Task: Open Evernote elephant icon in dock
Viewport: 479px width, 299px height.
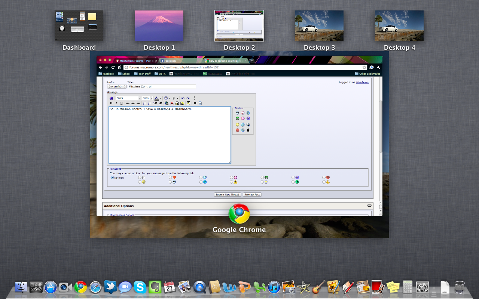Action: [155, 287]
